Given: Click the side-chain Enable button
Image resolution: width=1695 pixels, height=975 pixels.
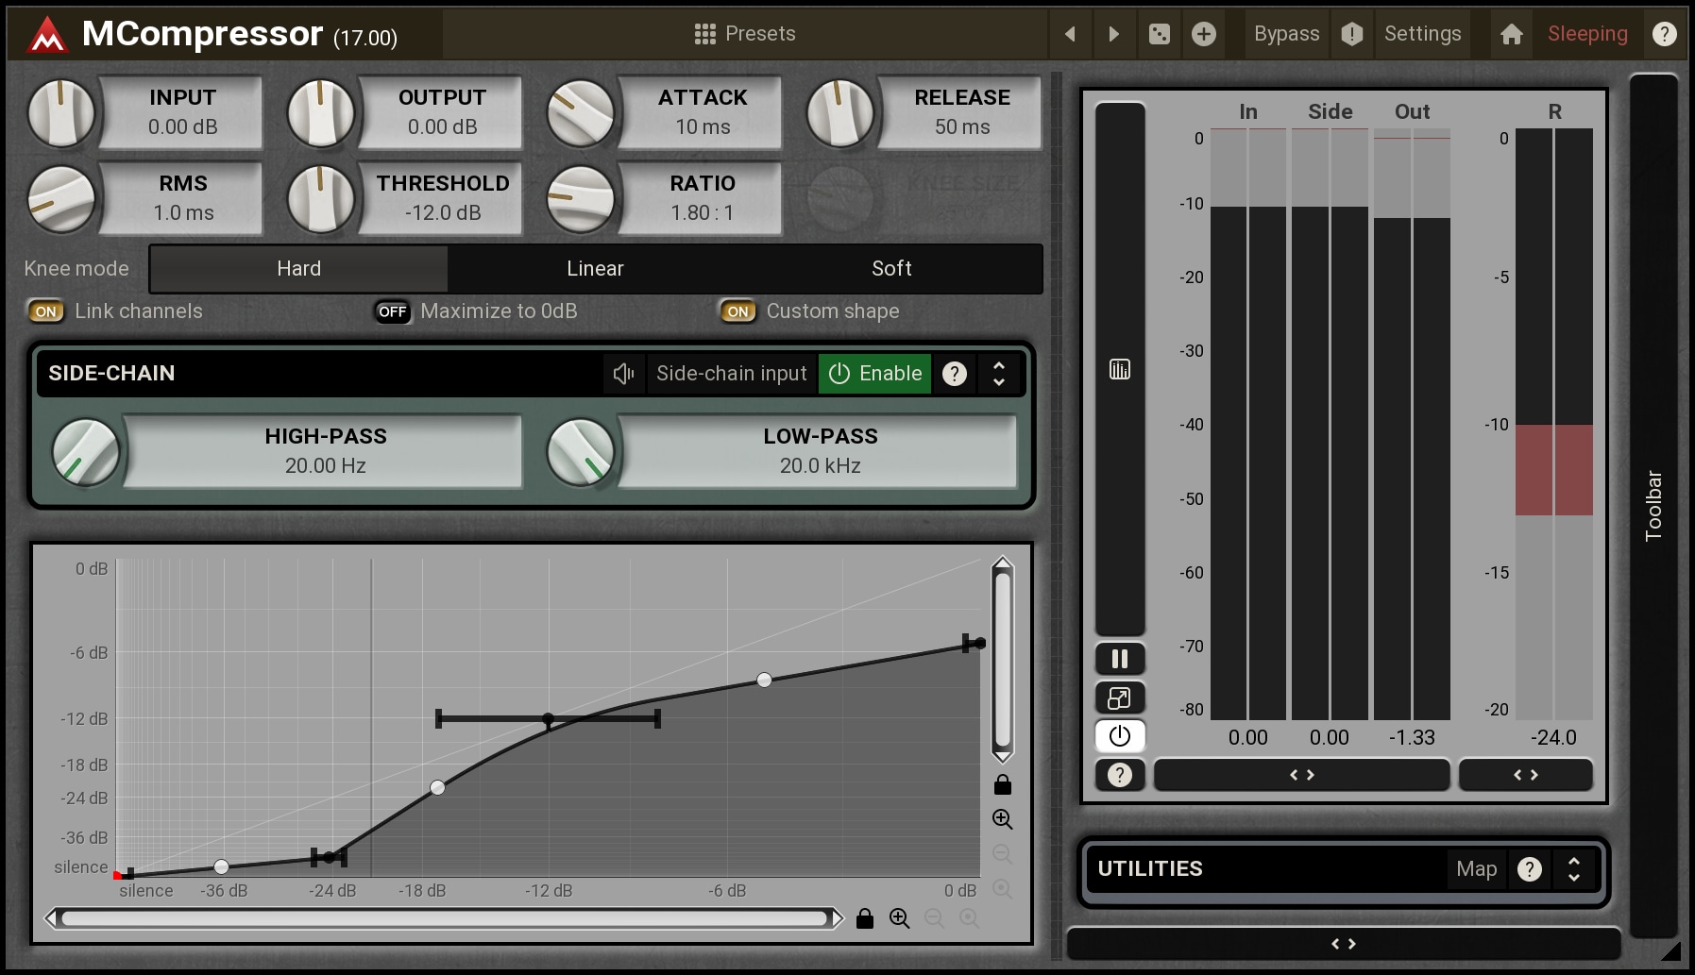Looking at the screenshot, I should pyautogui.click(x=874, y=374).
